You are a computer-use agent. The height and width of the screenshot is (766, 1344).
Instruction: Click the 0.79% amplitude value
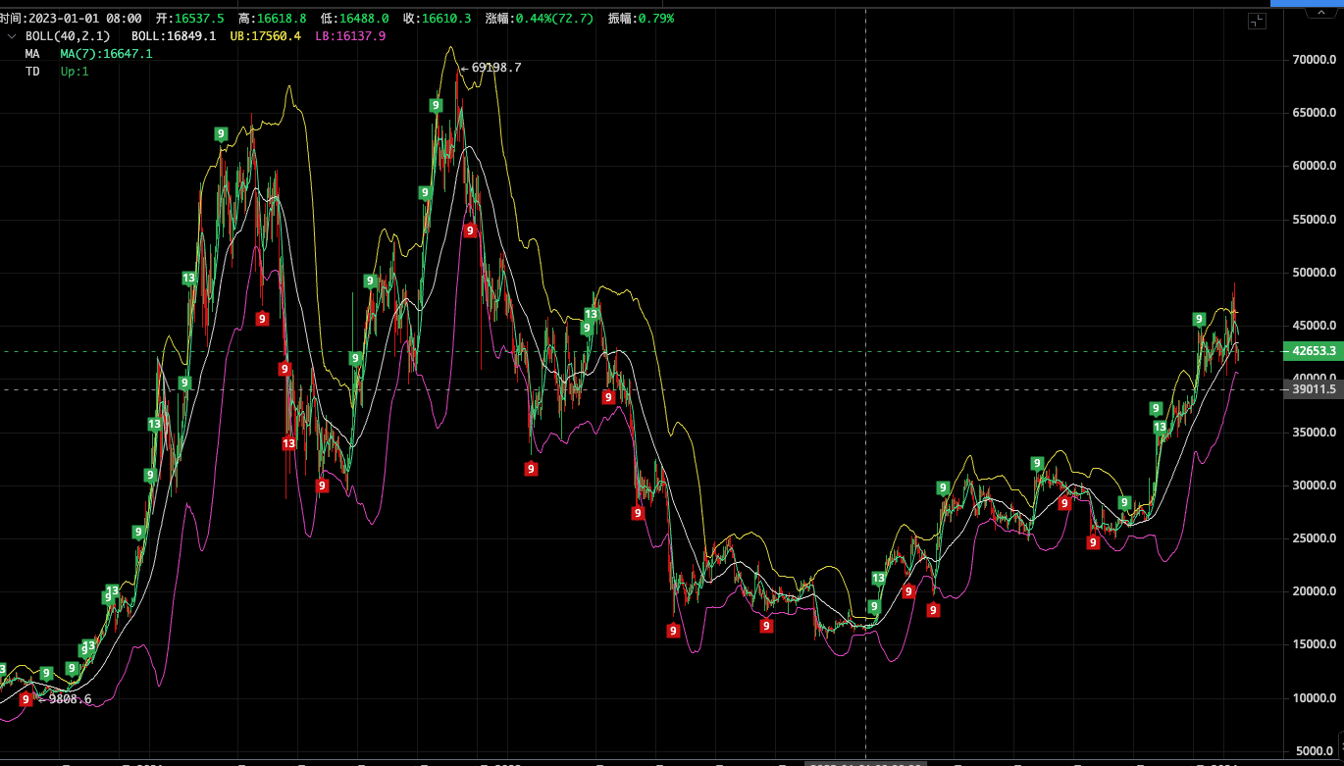(x=656, y=19)
